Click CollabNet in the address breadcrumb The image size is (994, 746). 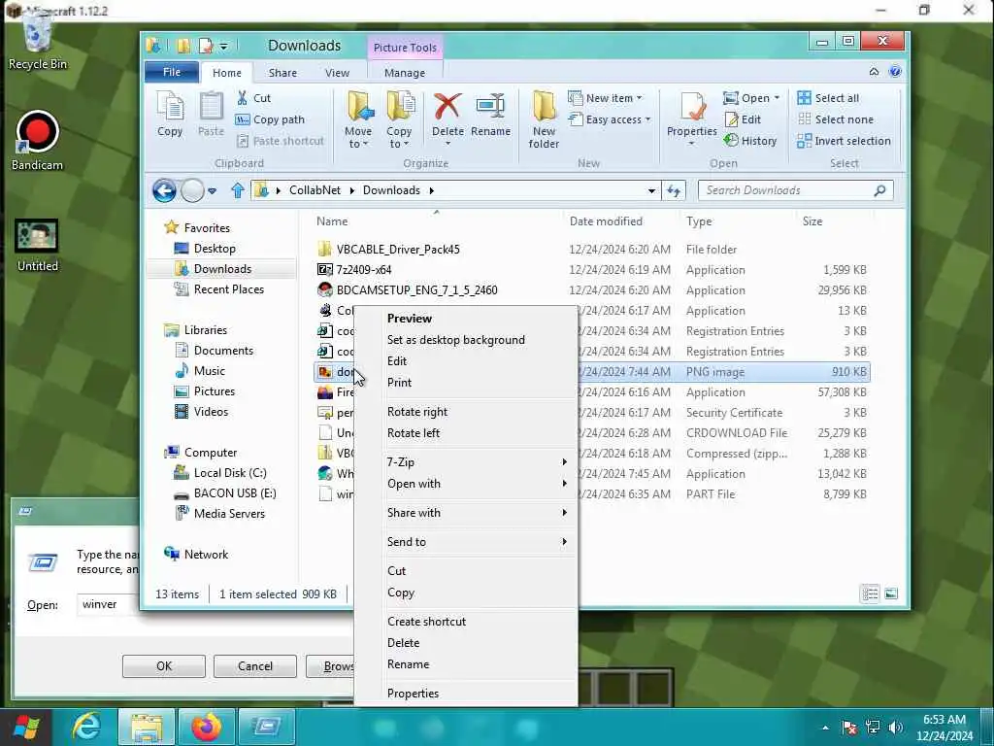point(315,190)
